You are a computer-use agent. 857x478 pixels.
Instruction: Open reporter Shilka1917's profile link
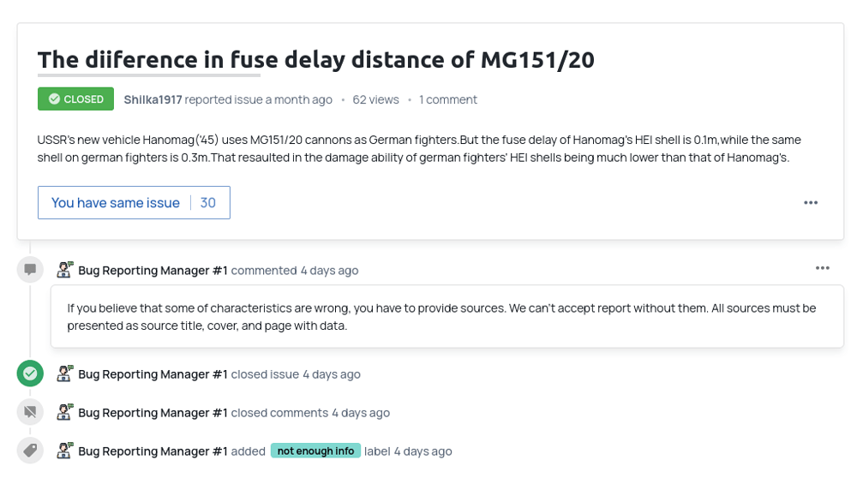pyautogui.click(x=153, y=99)
